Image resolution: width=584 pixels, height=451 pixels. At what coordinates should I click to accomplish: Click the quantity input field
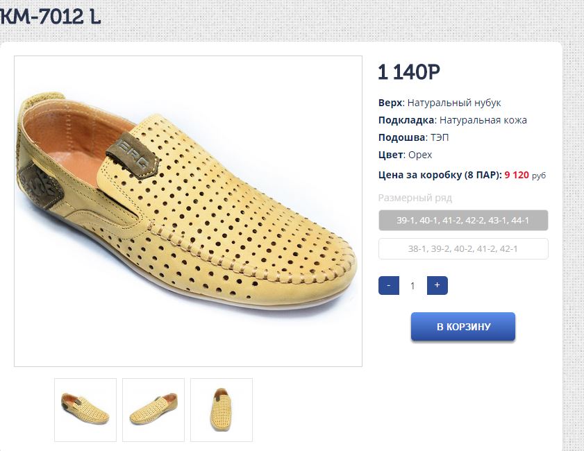[412, 286]
